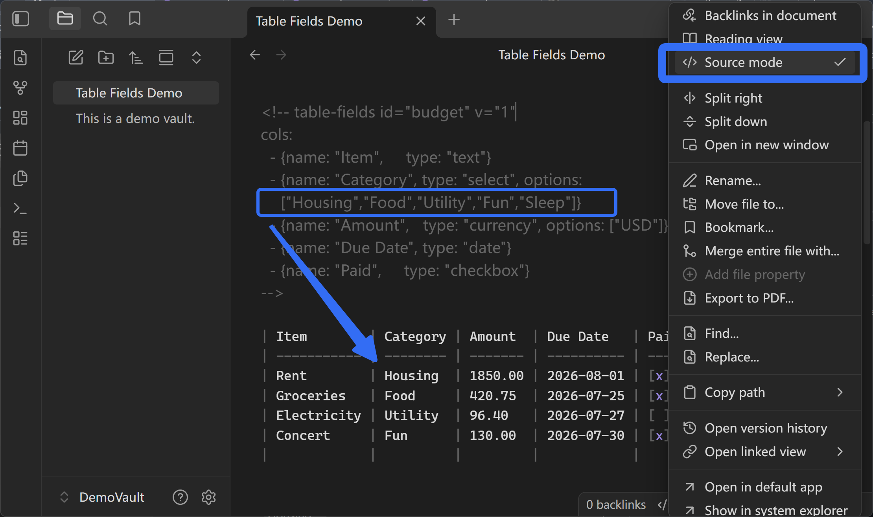Click the vertical scrollbar at right edge
The image size is (873, 517).
pyautogui.click(x=867, y=183)
